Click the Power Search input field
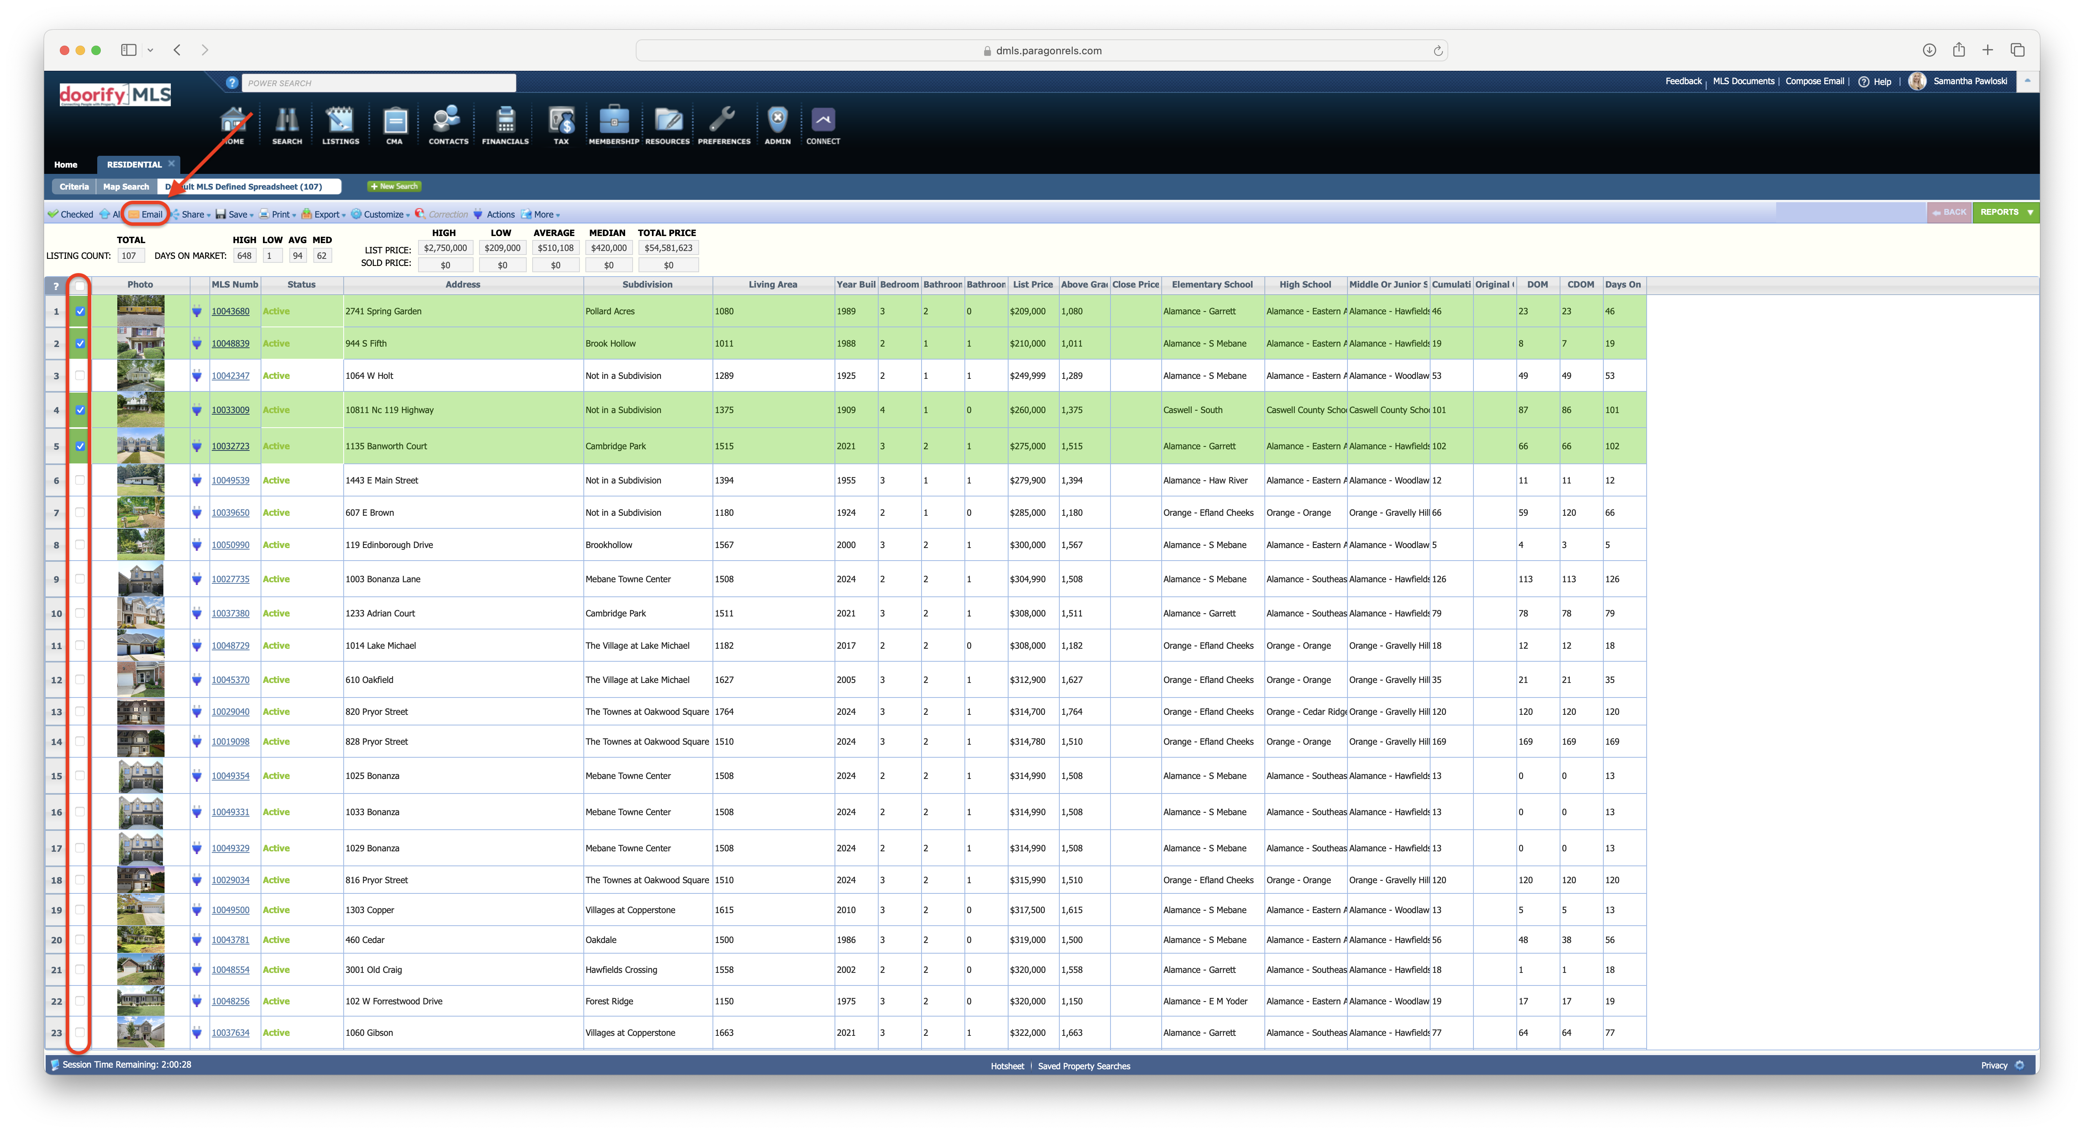 (379, 83)
